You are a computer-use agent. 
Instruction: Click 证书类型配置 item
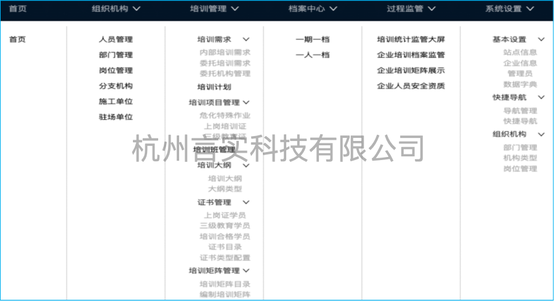click(x=225, y=258)
